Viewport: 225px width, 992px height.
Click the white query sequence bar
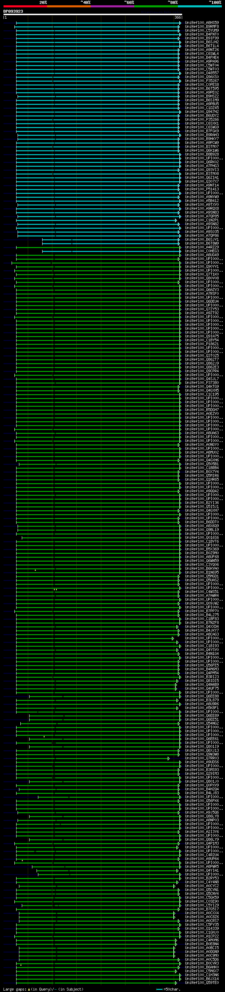coord(93,14)
